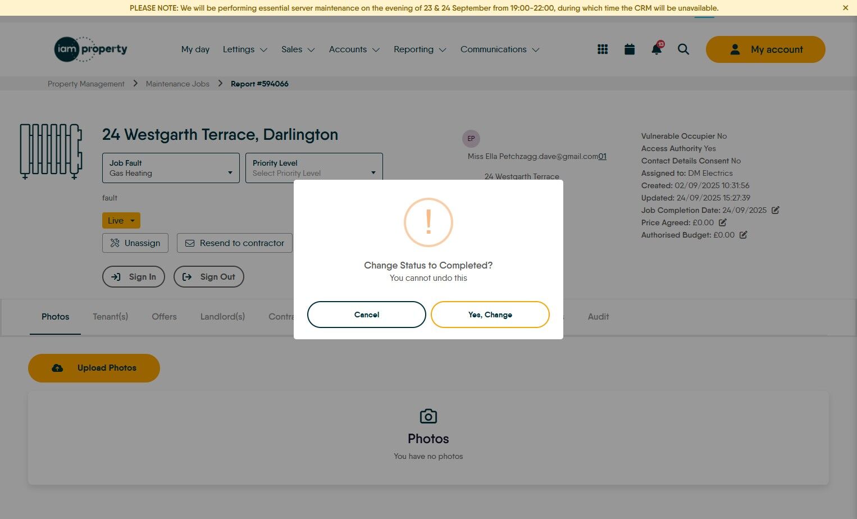
Task: Open the apps grid icon
Action: 603,49
